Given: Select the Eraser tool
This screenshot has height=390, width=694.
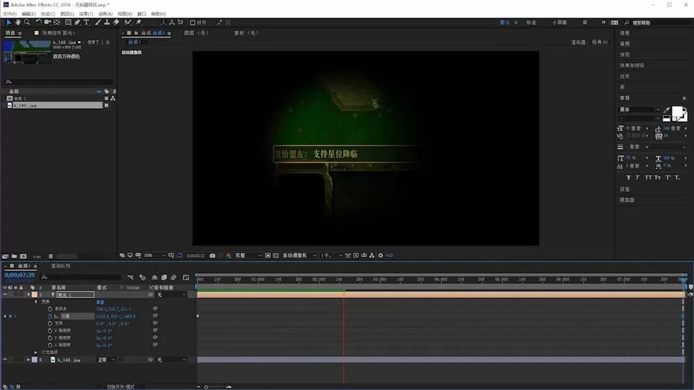Looking at the screenshot, I should [x=116, y=22].
